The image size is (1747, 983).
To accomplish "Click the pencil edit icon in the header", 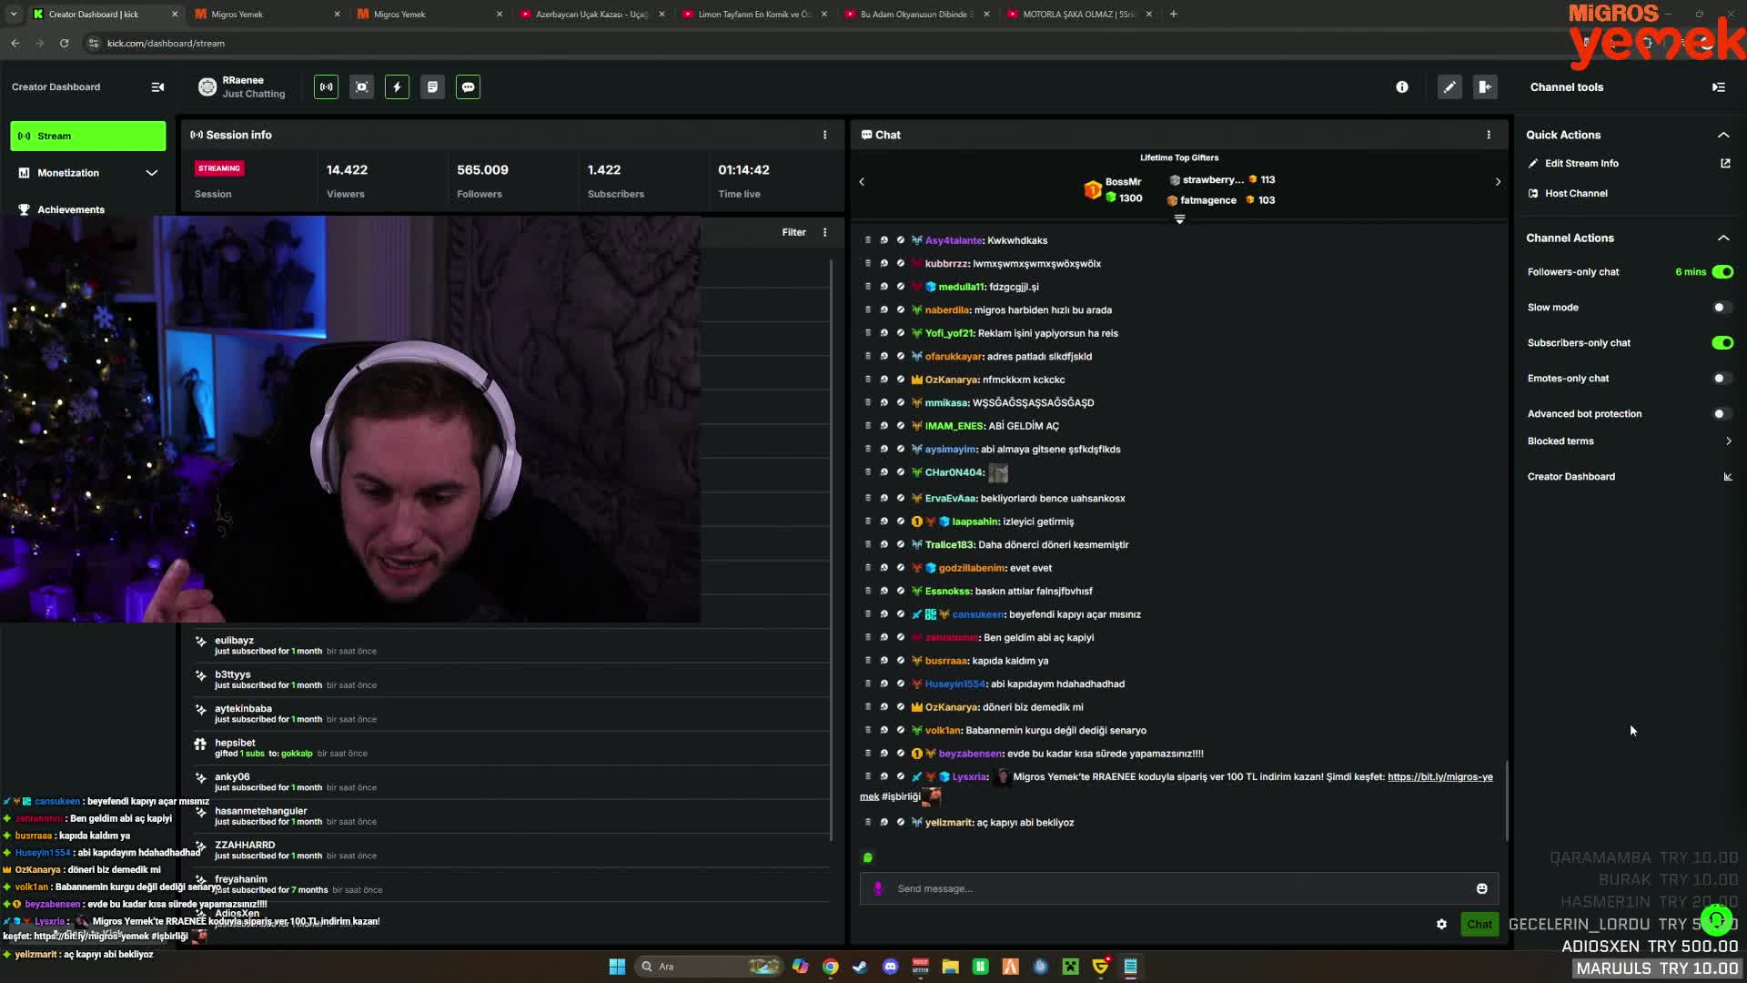I will [x=1449, y=87].
